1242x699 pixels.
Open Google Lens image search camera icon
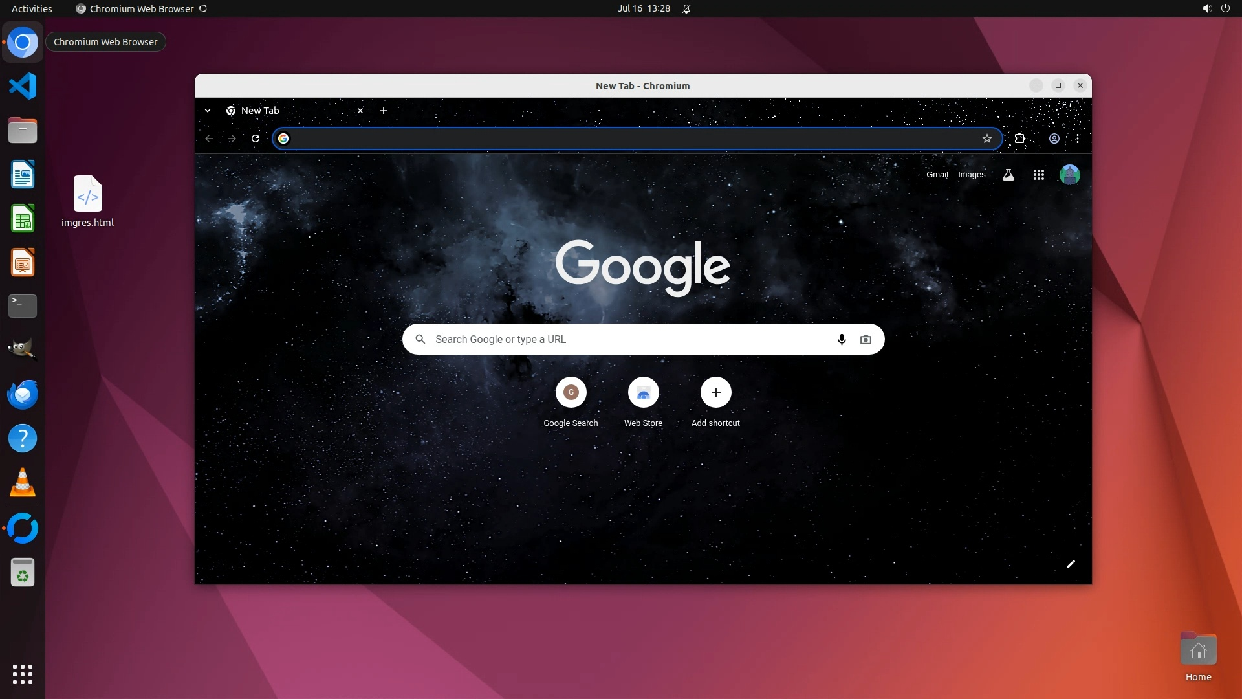click(x=866, y=339)
